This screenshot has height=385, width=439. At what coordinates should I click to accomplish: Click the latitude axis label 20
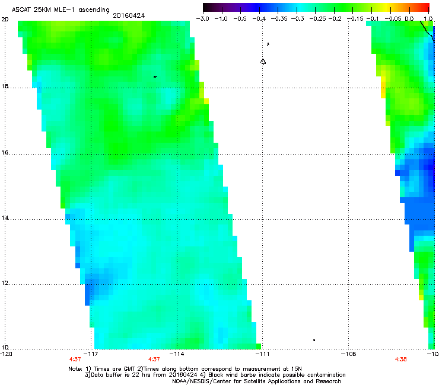click(x=5, y=20)
